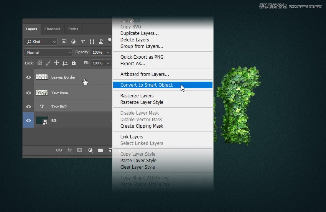Add a layer mask from panel bottom
Image resolution: width=326 pixels, height=212 pixels.
tap(80, 150)
